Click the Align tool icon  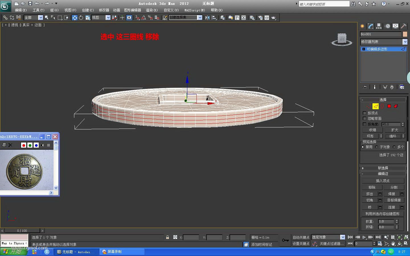tap(214, 18)
